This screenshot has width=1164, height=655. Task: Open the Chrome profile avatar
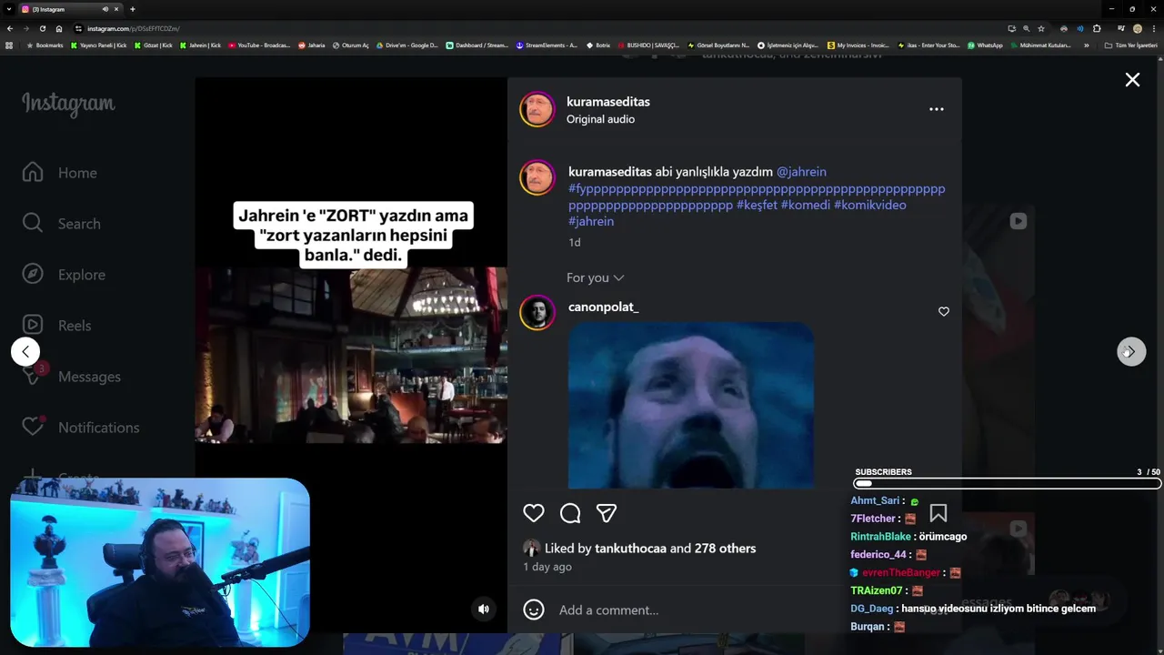tap(1138, 28)
